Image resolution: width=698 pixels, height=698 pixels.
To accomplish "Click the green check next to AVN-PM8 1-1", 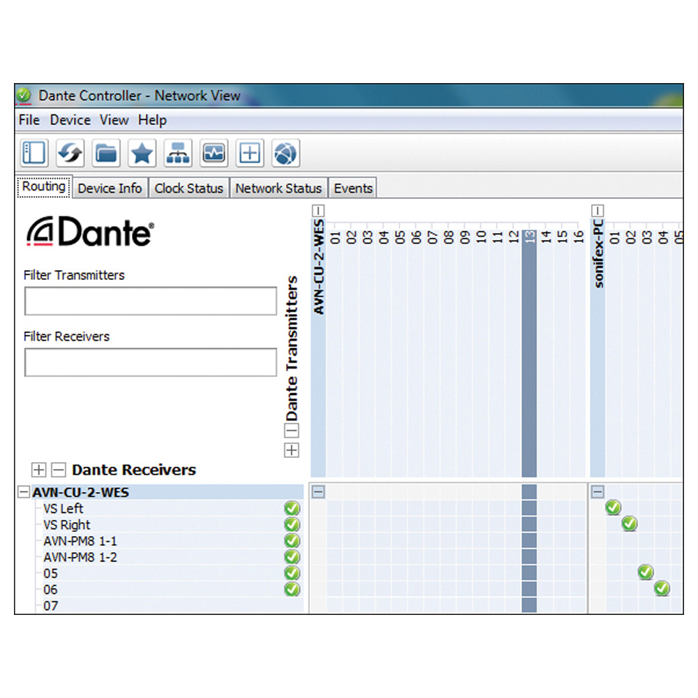I will (x=292, y=541).
